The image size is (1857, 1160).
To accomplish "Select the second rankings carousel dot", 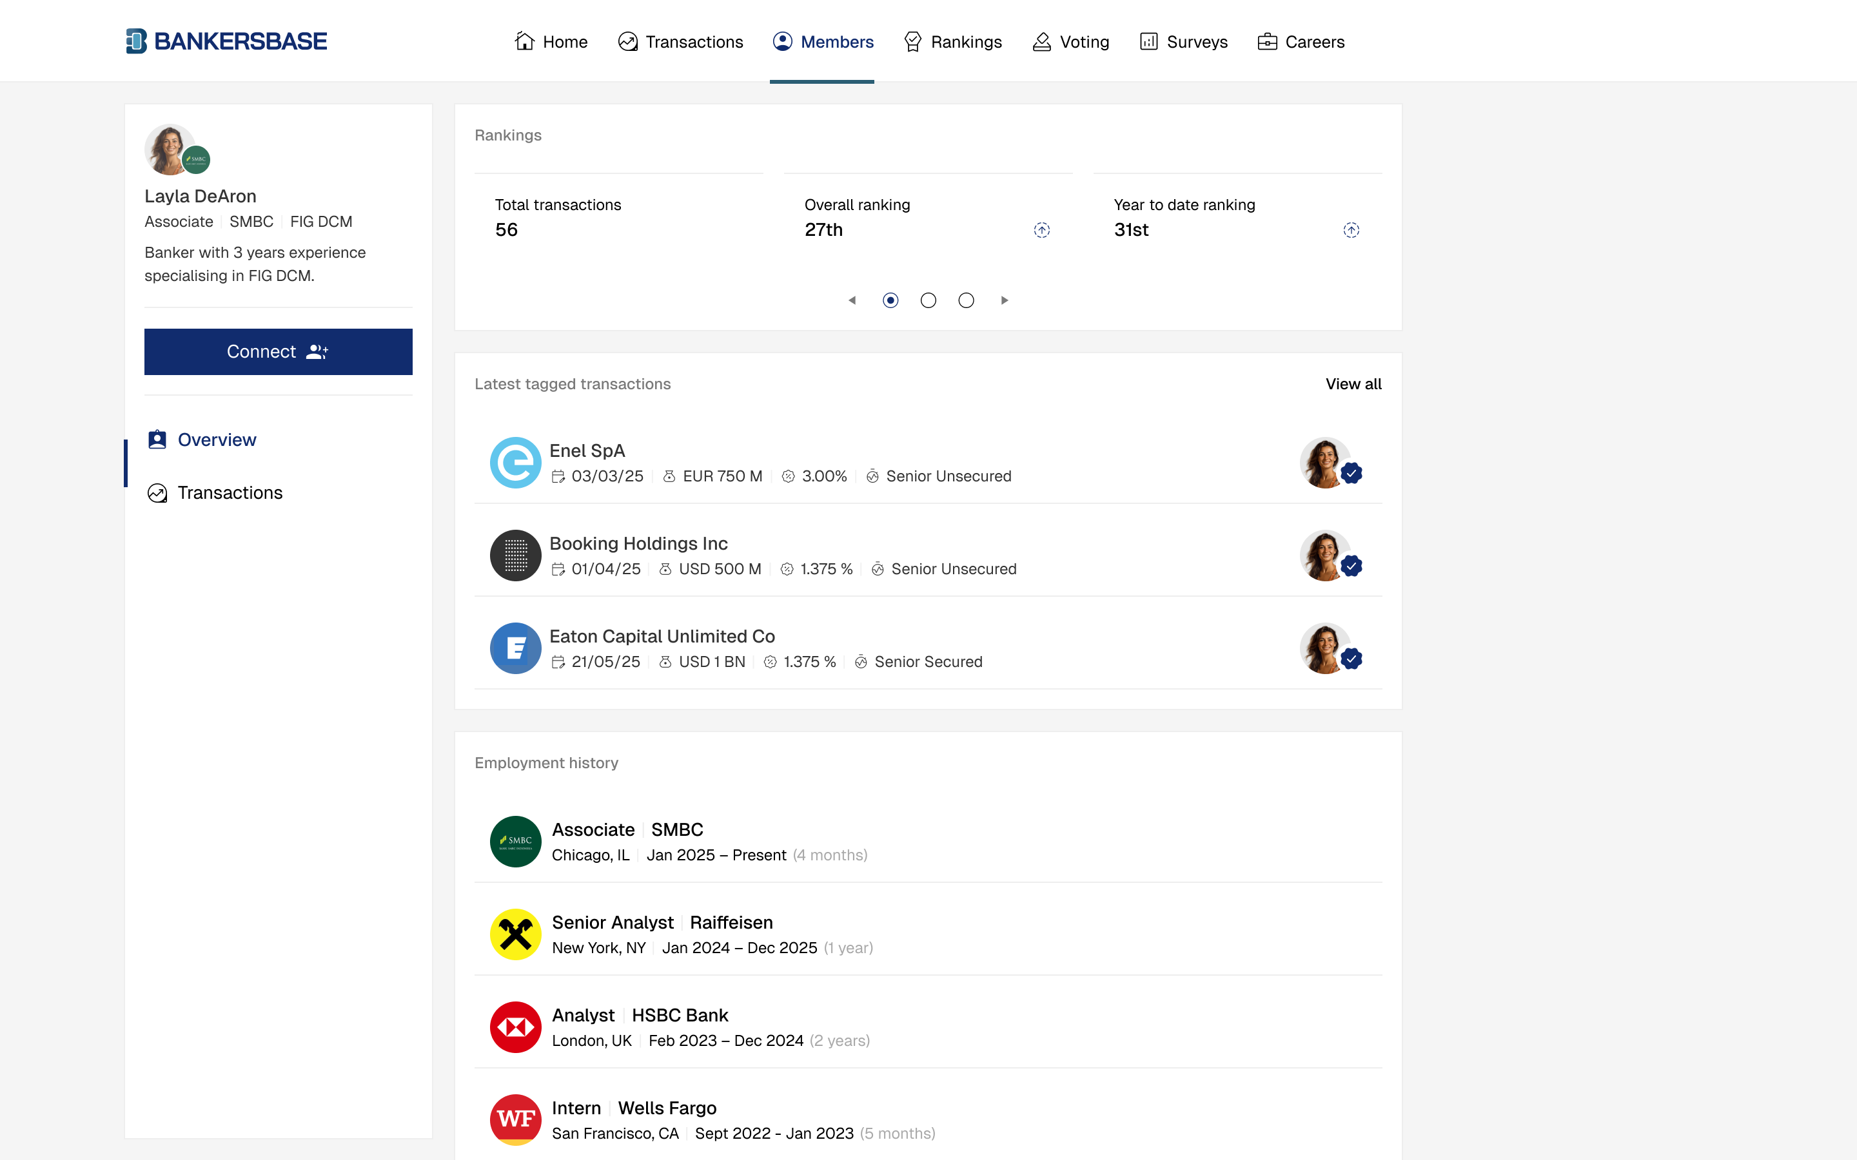I will [928, 300].
